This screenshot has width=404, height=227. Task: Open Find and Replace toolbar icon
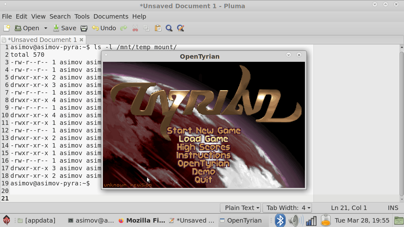point(181,28)
